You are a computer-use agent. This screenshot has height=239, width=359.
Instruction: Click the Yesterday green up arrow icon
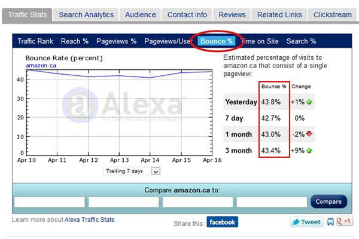pyautogui.click(x=309, y=102)
